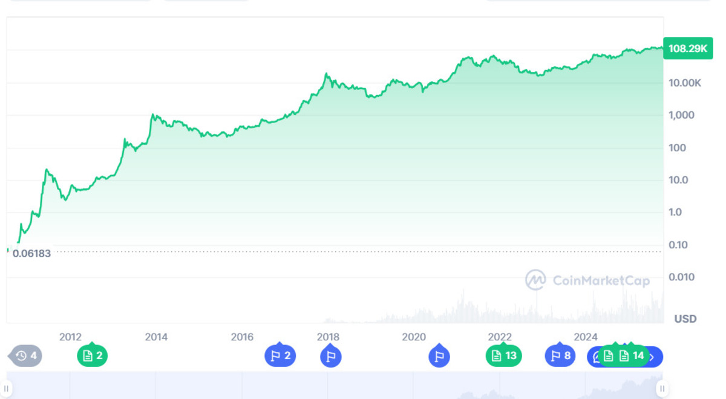The image size is (726, 399).
Task: Open the green news marker labeled 14
Action: [631, 356]
